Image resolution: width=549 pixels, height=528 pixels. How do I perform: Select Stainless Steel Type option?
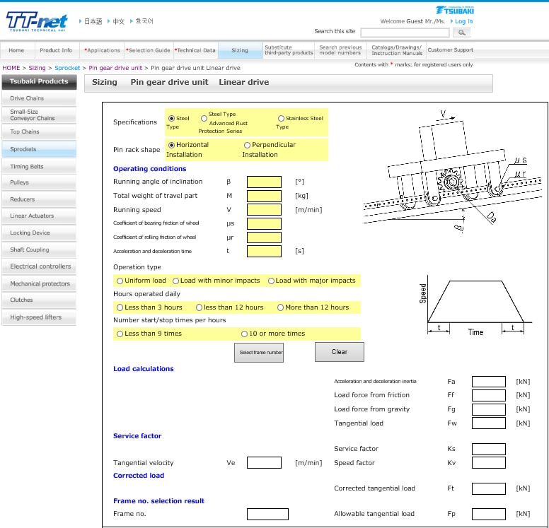point(281,119)
